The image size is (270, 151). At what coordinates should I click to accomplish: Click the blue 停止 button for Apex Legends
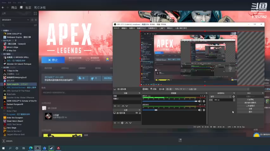[x=53, y=60]
